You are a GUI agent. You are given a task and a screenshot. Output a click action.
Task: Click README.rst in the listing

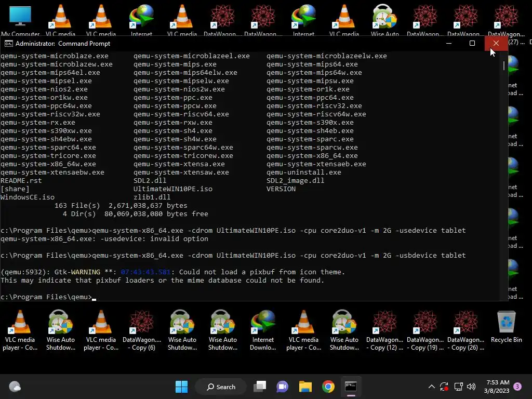(21, 180)
